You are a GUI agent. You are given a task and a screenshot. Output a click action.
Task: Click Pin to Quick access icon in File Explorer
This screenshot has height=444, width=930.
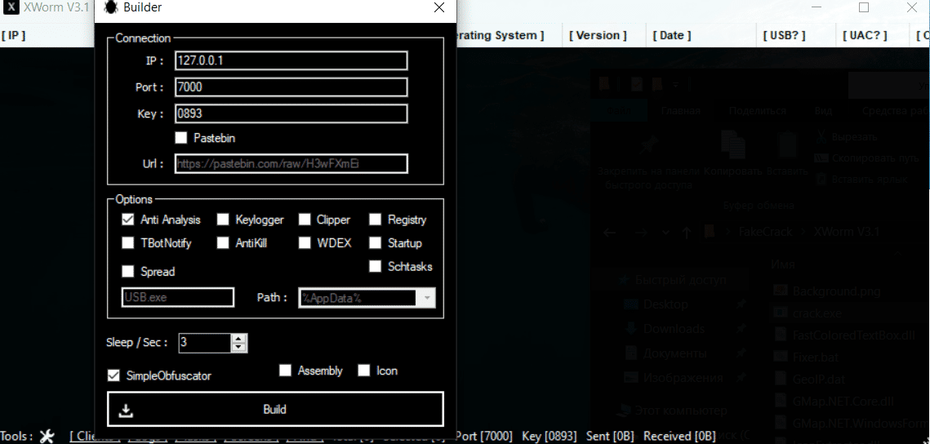647,146
